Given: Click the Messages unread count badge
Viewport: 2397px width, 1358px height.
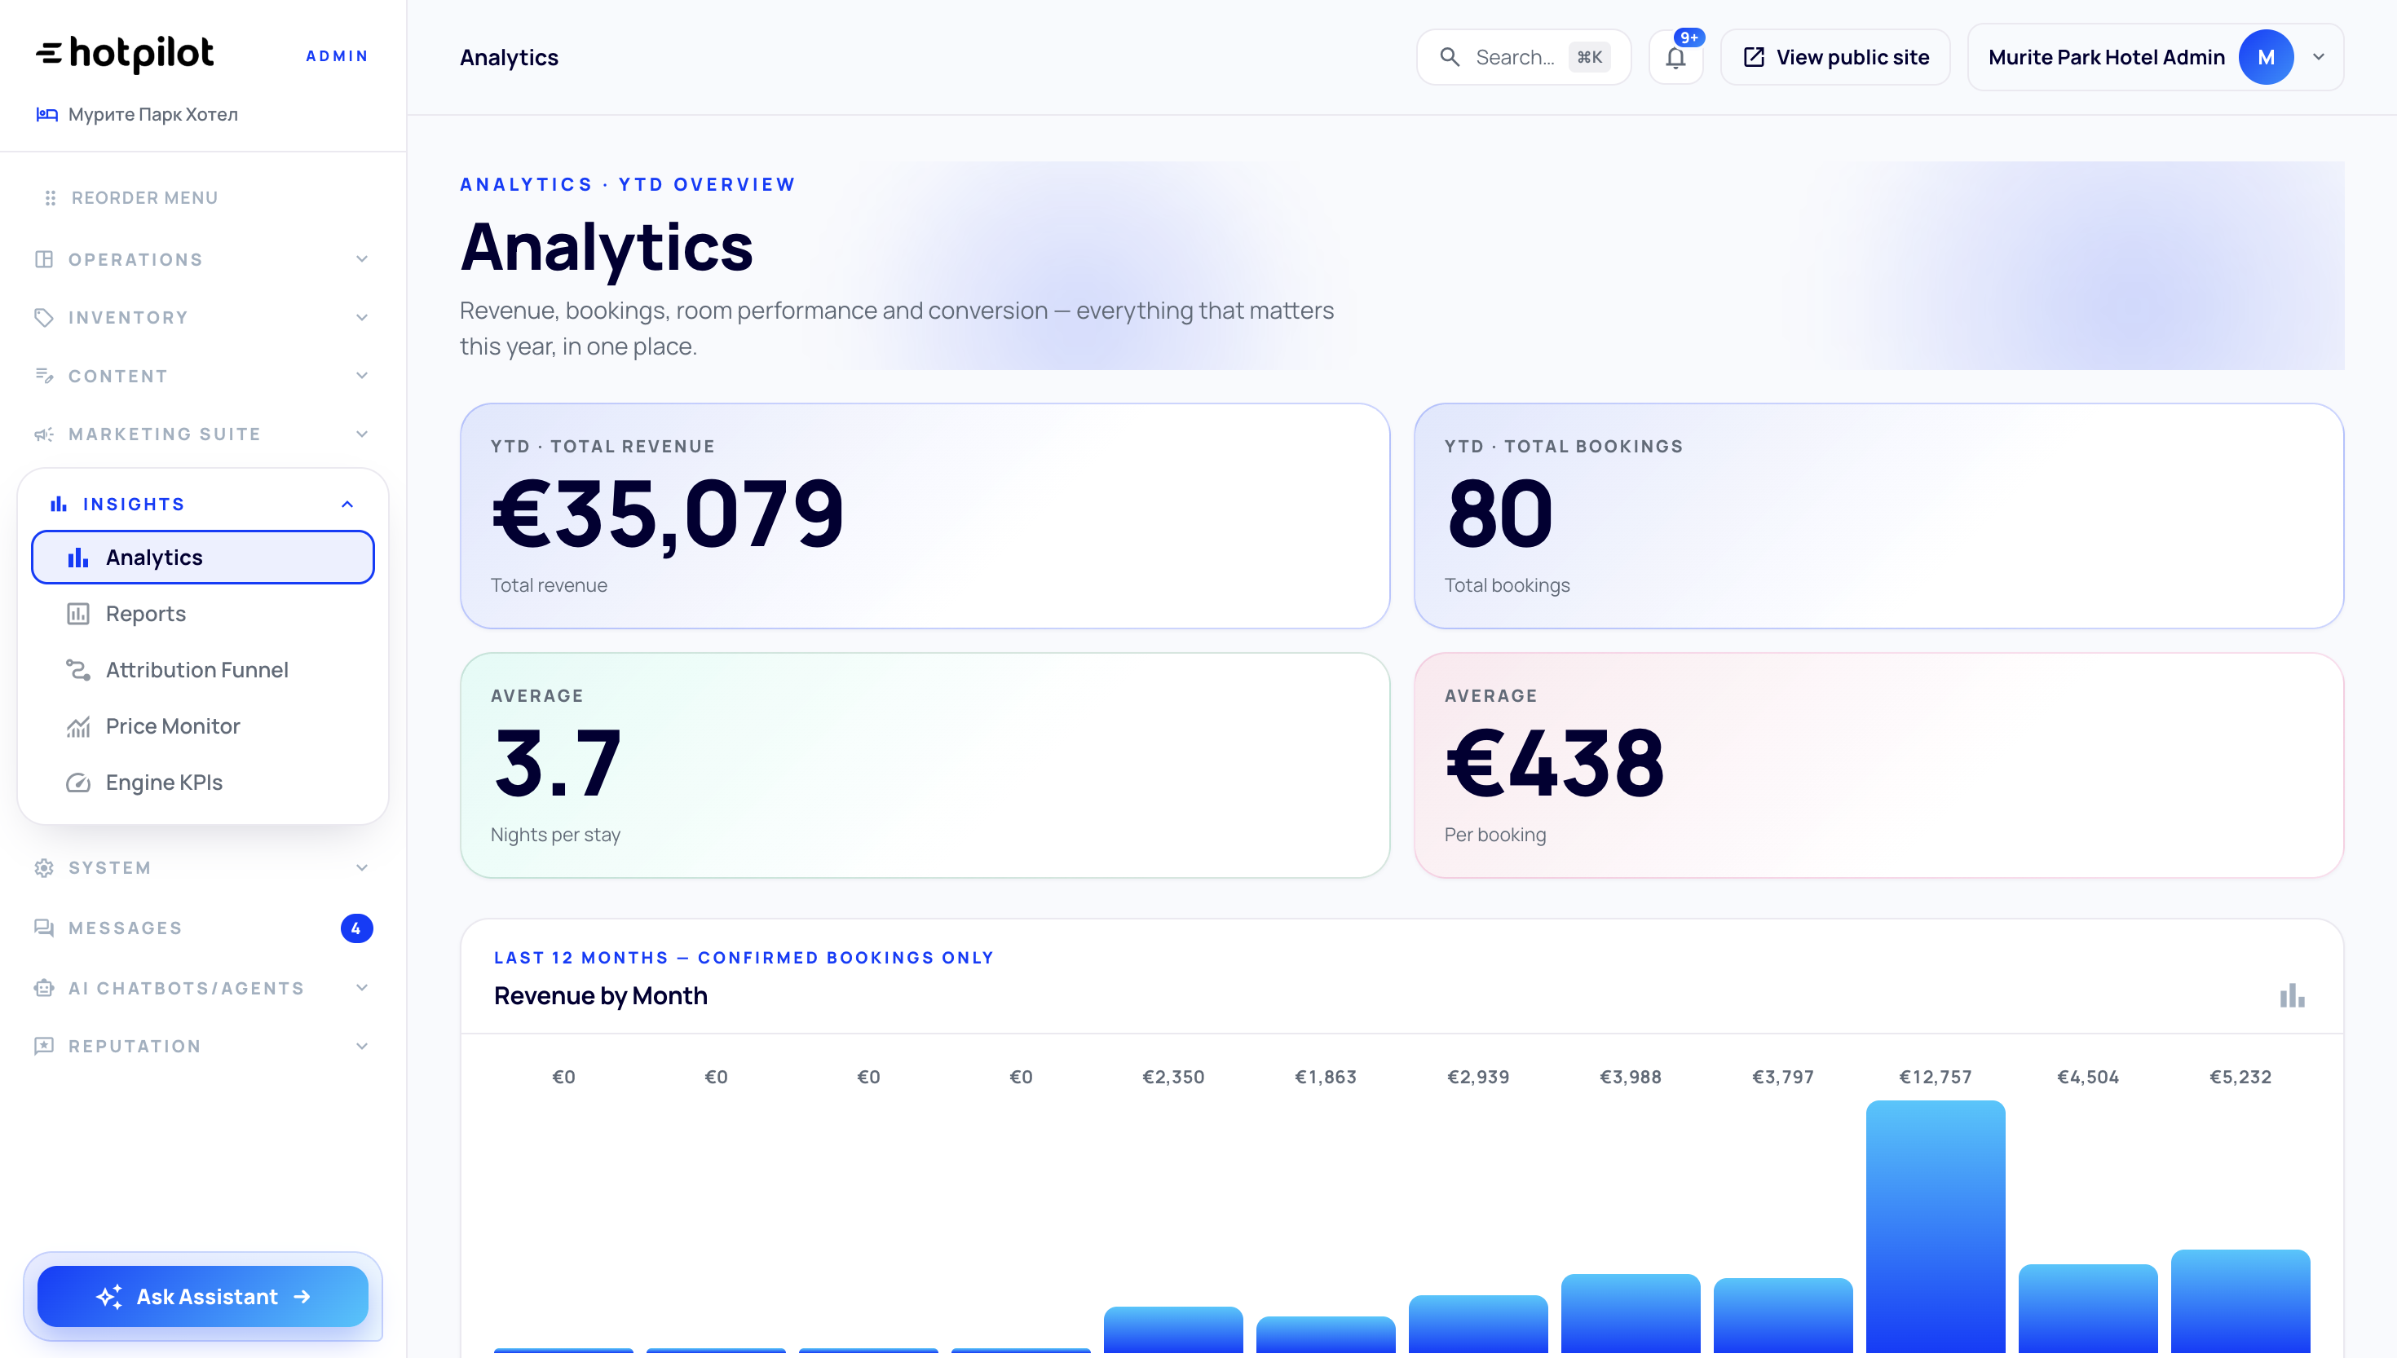Looking at the screenshot, I should click(356, 928).
